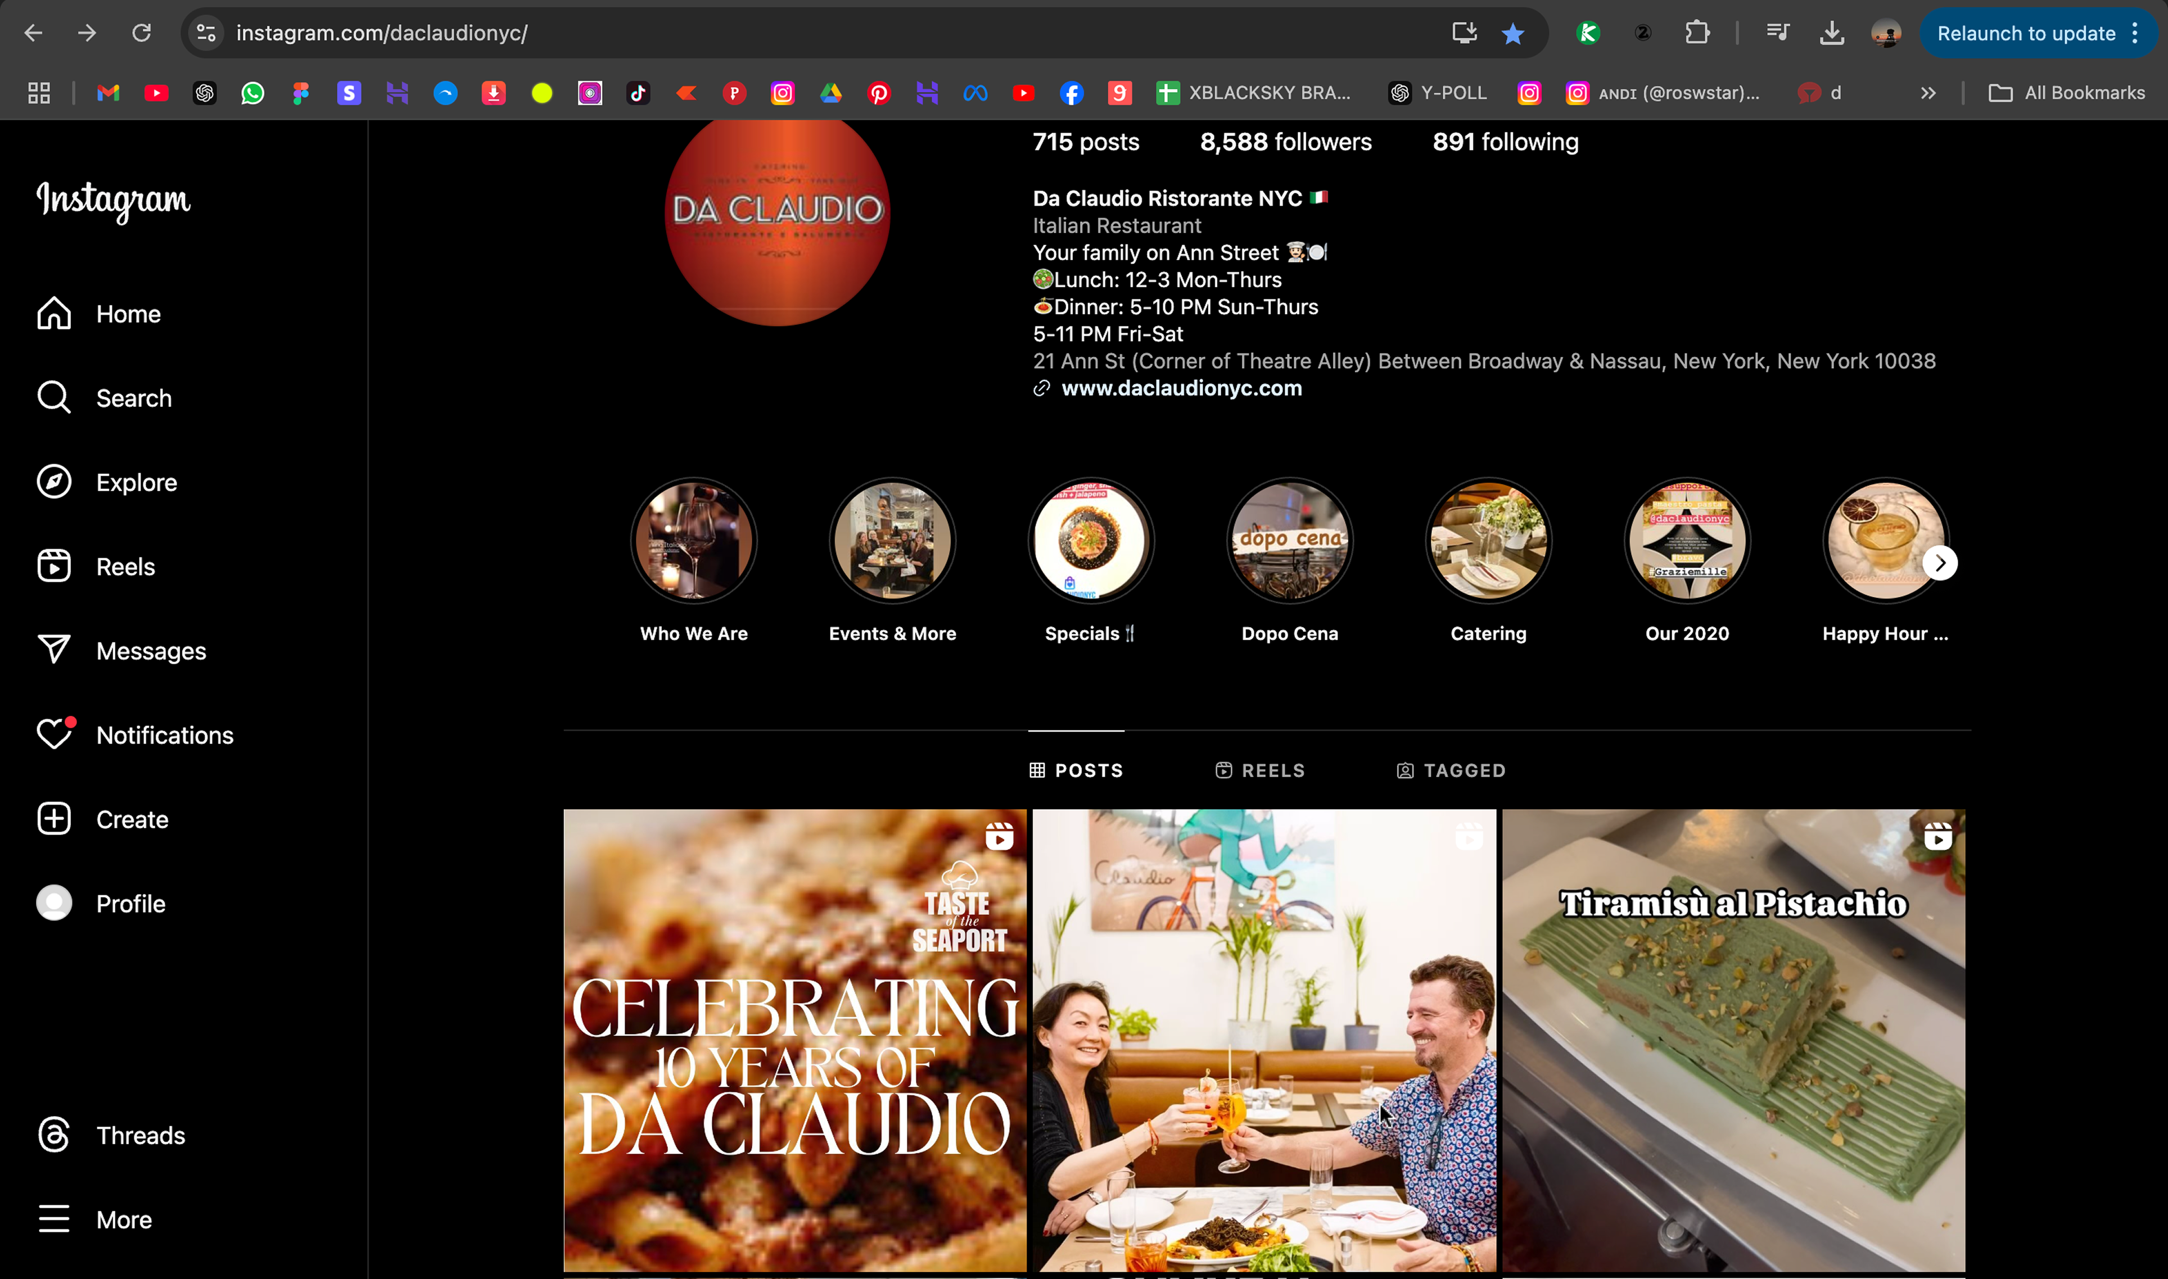Open the Celebrating 10 Years of Da Claudio post
Image resolution: width=2168 pixels, height=1279 pixels.
tap(795, 1040)
